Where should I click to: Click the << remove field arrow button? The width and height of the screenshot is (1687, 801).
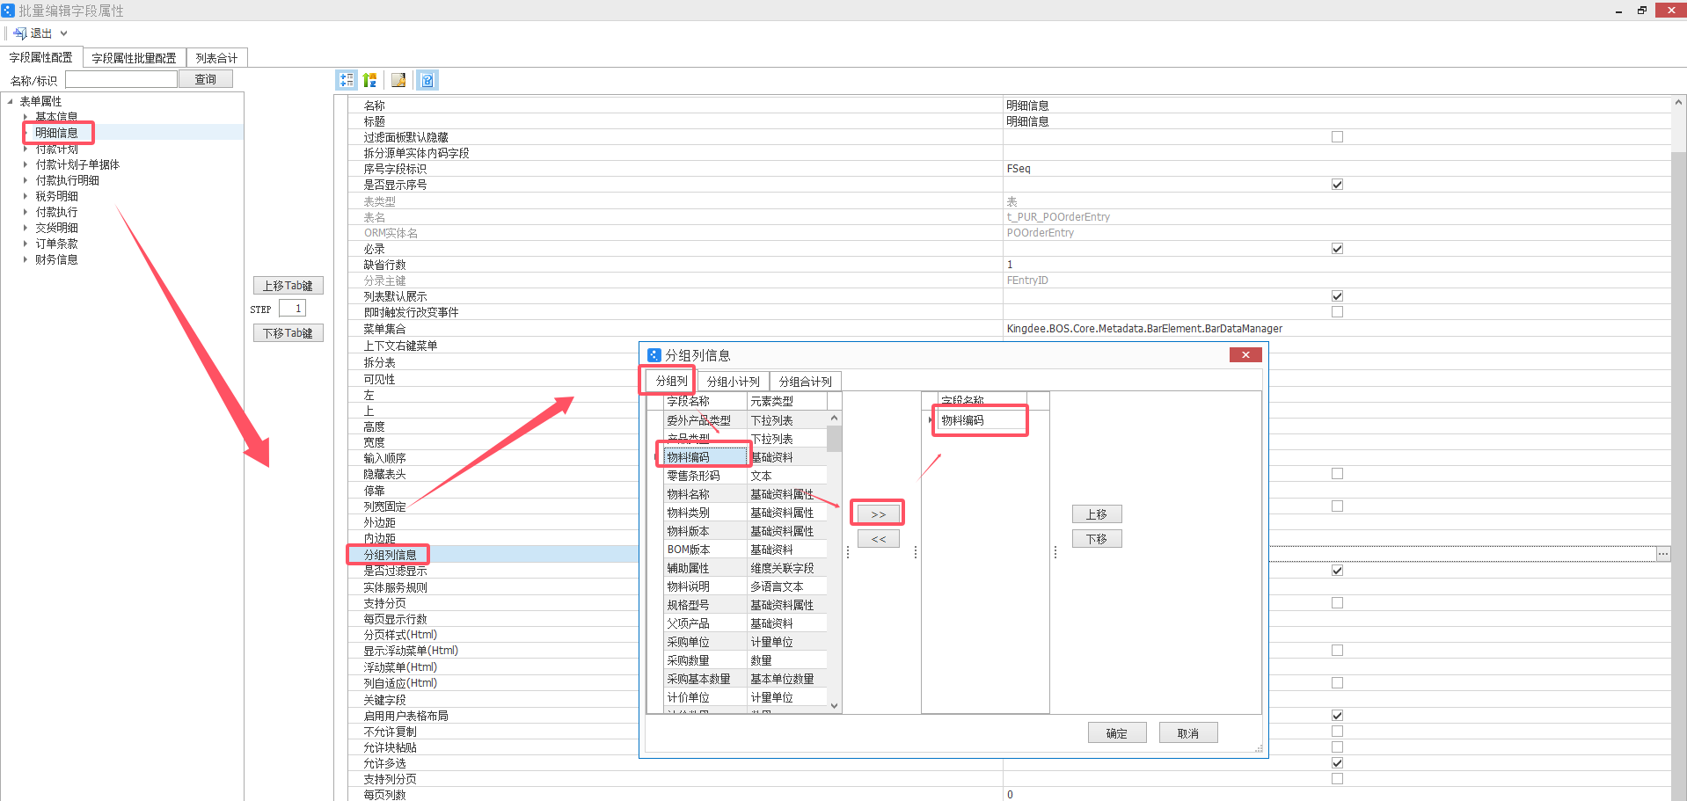coord(878,539)
